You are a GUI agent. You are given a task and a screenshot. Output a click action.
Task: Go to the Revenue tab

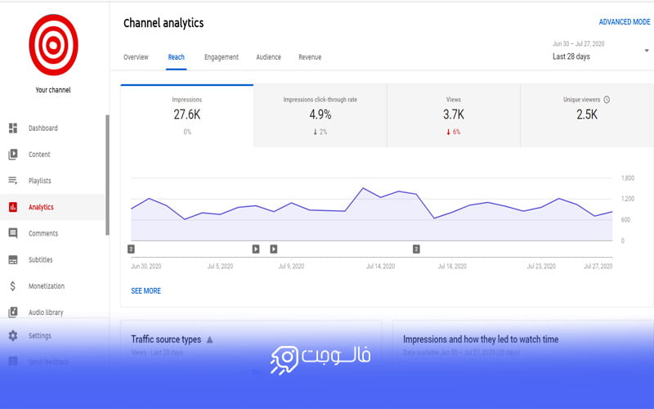pos(310,57)
